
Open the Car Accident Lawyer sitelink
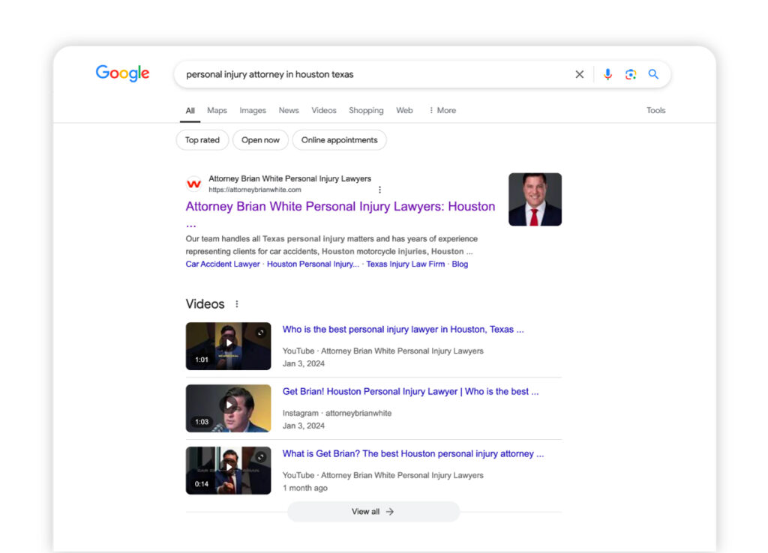coord(222,264)
